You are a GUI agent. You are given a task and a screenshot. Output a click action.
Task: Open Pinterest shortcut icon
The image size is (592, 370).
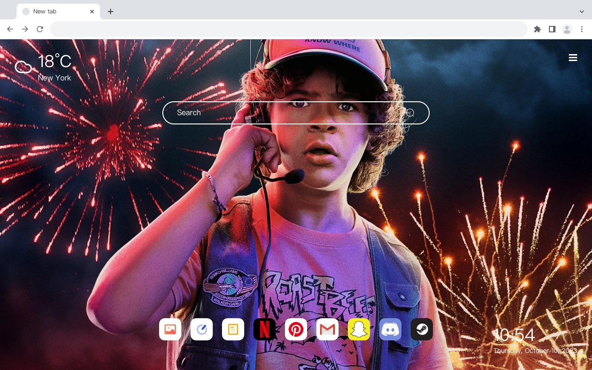296,329
